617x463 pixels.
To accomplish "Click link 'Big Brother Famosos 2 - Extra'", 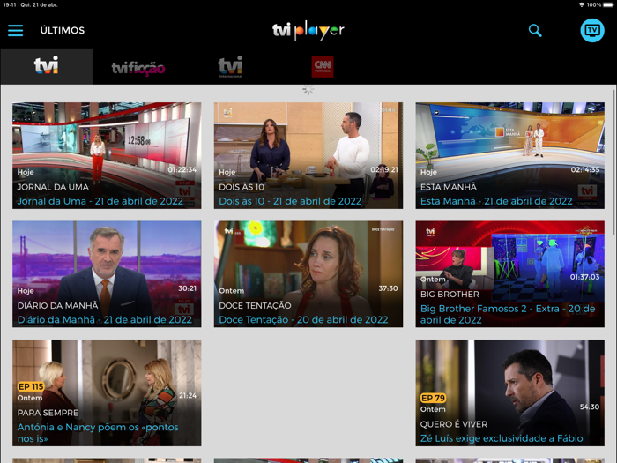I will click(508, 314).
